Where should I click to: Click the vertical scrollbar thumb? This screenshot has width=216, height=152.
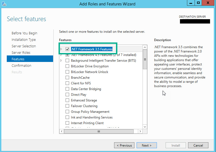[x=145, y=60]
